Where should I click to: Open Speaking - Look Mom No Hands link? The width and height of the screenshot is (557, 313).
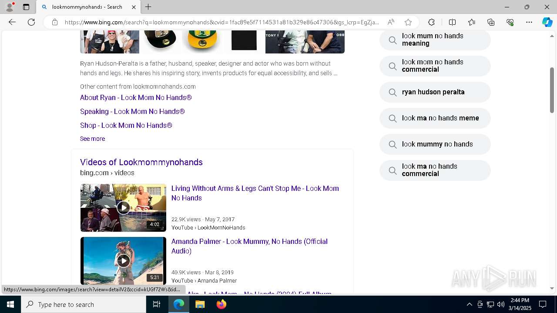point(132,111)
